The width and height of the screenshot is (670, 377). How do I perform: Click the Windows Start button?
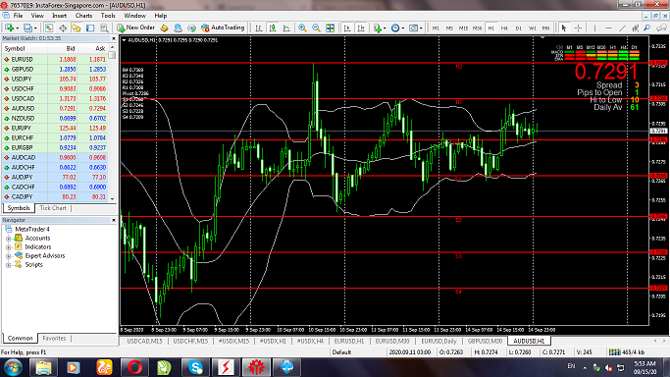[x=13, y=367]
